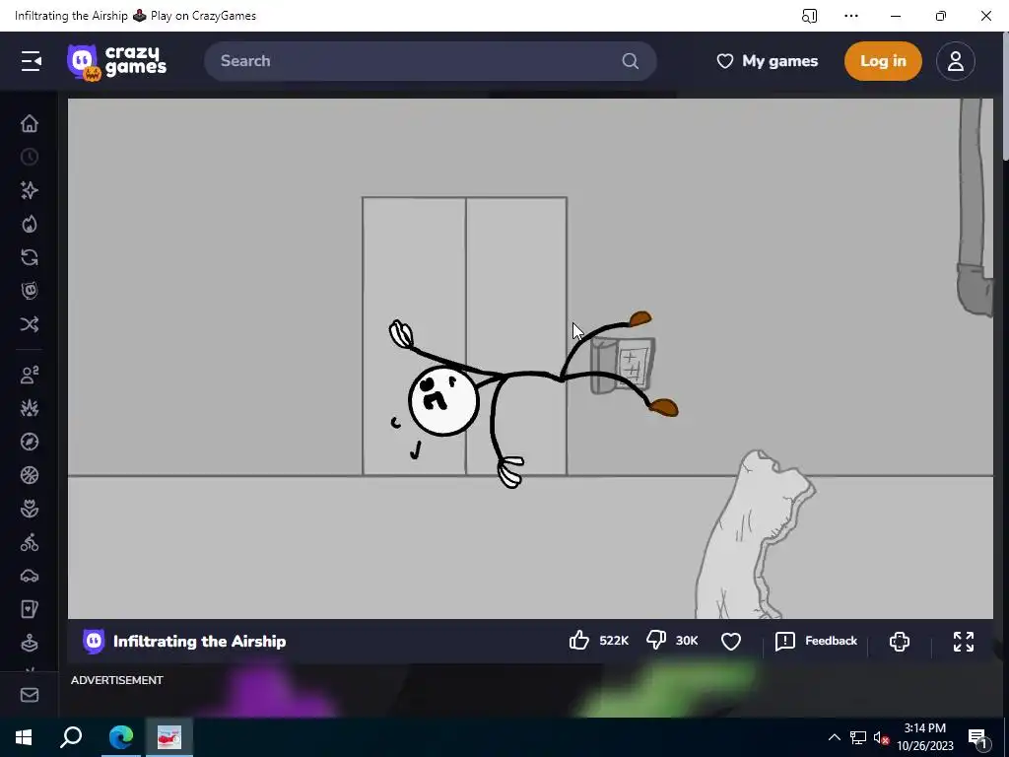
Task: Open network status tray icon
Action: tap(858, 737)
